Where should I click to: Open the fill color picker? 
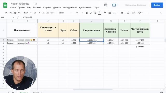[x=105, y=13]
